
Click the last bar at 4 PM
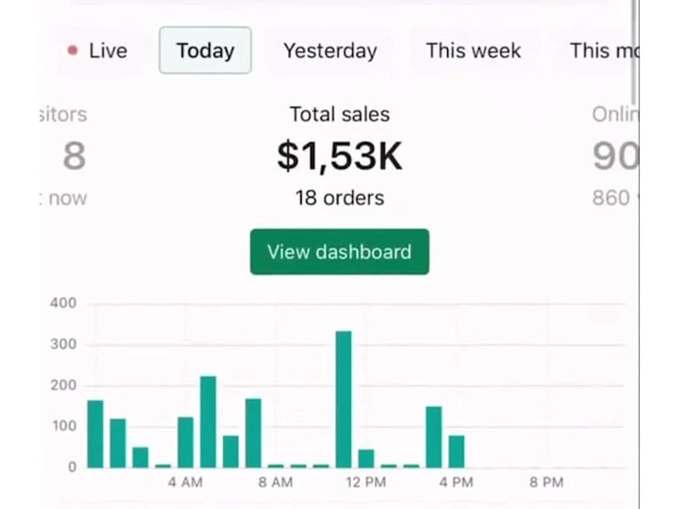click(457, 451)
